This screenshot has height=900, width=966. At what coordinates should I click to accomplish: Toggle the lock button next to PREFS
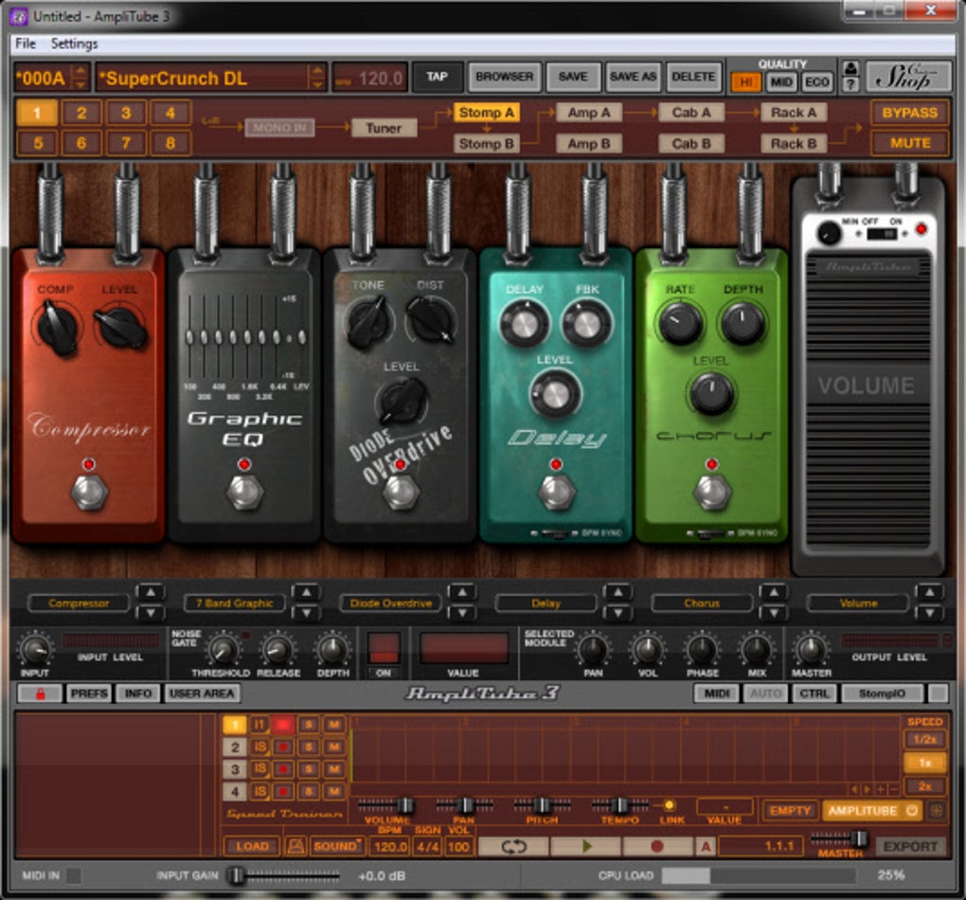pyautogui.click(x=40, y=693)
